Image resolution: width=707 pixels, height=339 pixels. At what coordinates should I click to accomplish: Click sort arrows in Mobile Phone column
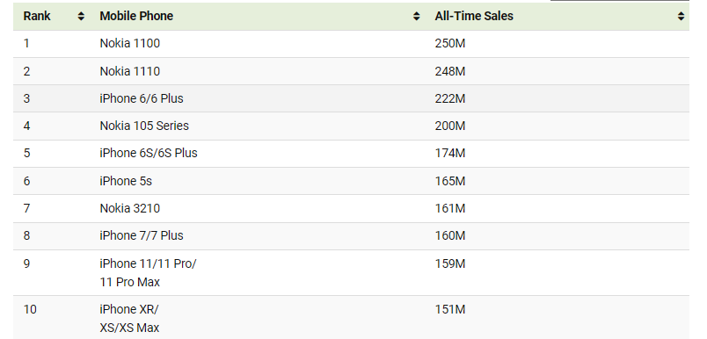[x=416, y=16]
